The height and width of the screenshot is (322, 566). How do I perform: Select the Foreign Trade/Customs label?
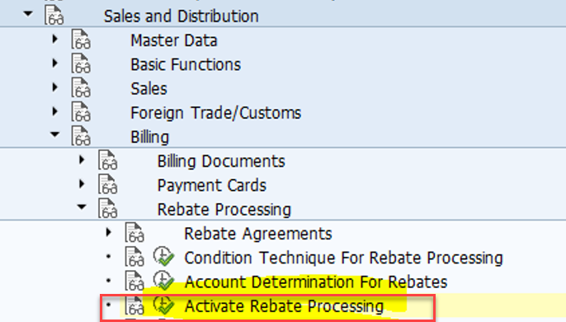click(216, 113)
